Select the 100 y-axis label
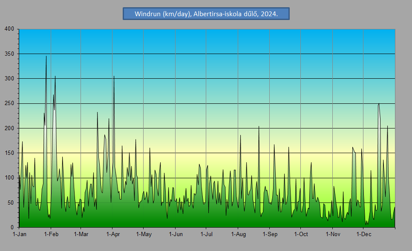 [9, 178]
